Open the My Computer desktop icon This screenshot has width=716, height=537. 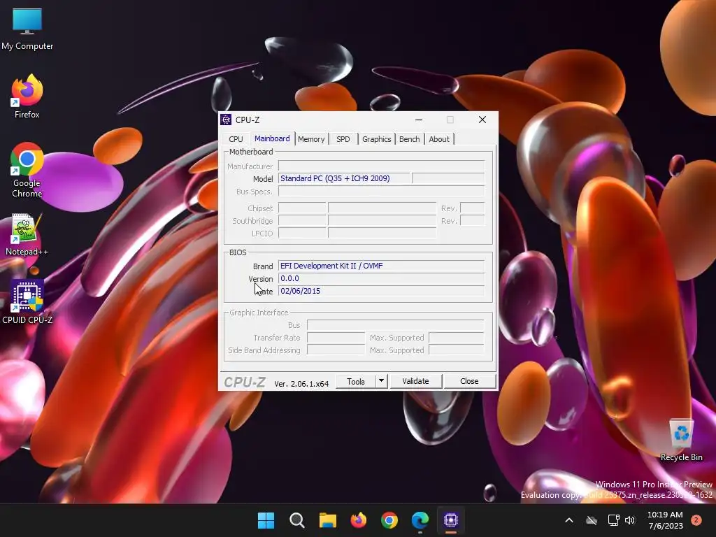point(27,29)
